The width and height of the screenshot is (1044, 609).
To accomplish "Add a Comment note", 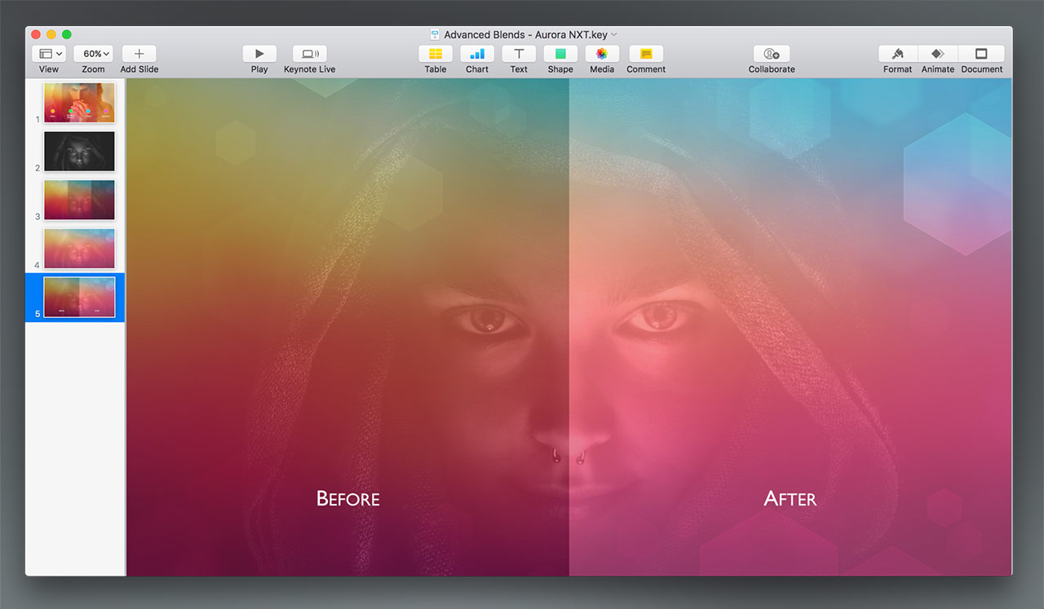I will click(646, 54).
